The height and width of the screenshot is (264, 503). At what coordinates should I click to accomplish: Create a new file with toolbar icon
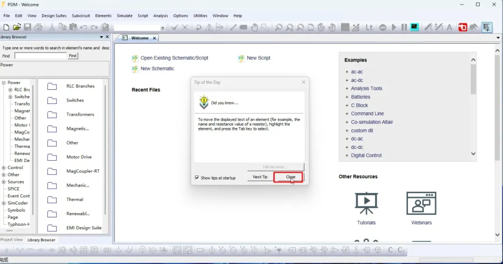pos(6,27)
